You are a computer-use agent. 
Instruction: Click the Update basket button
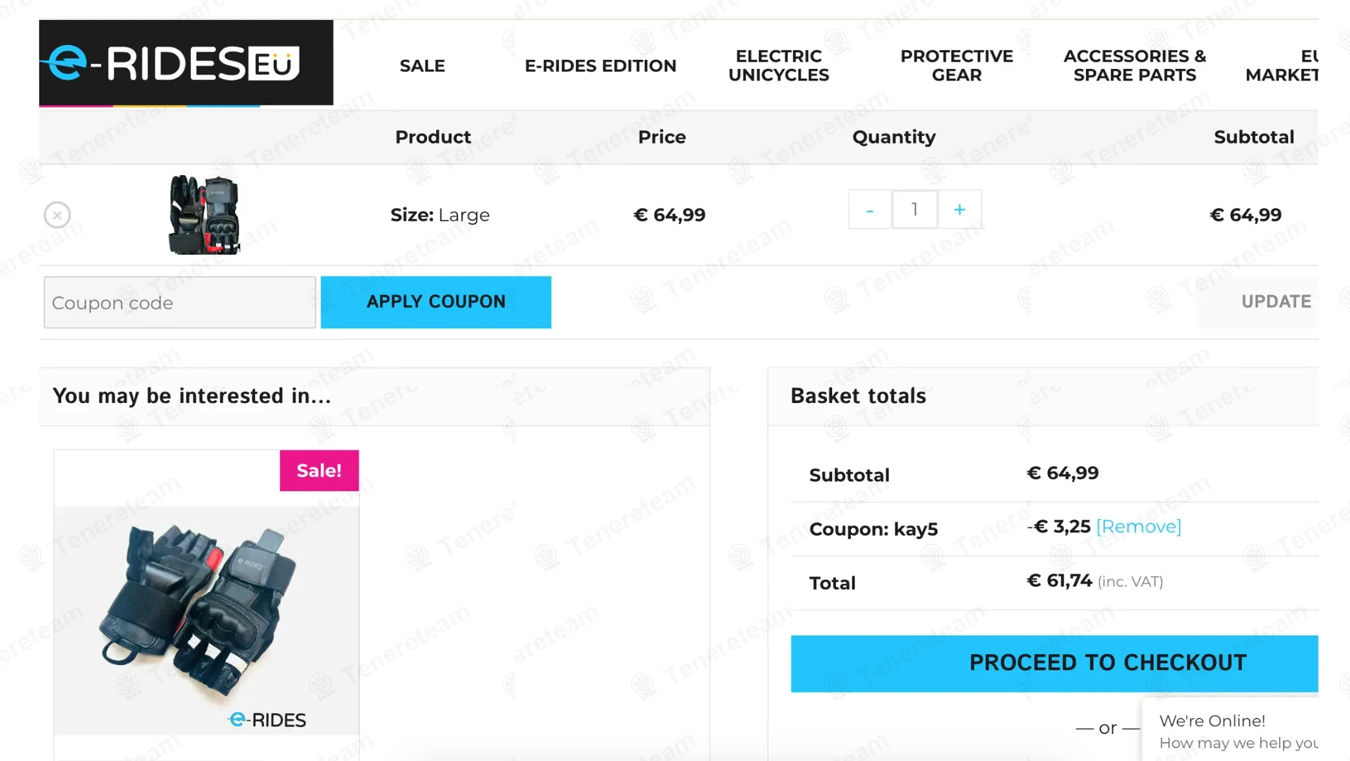[1275, 302]
